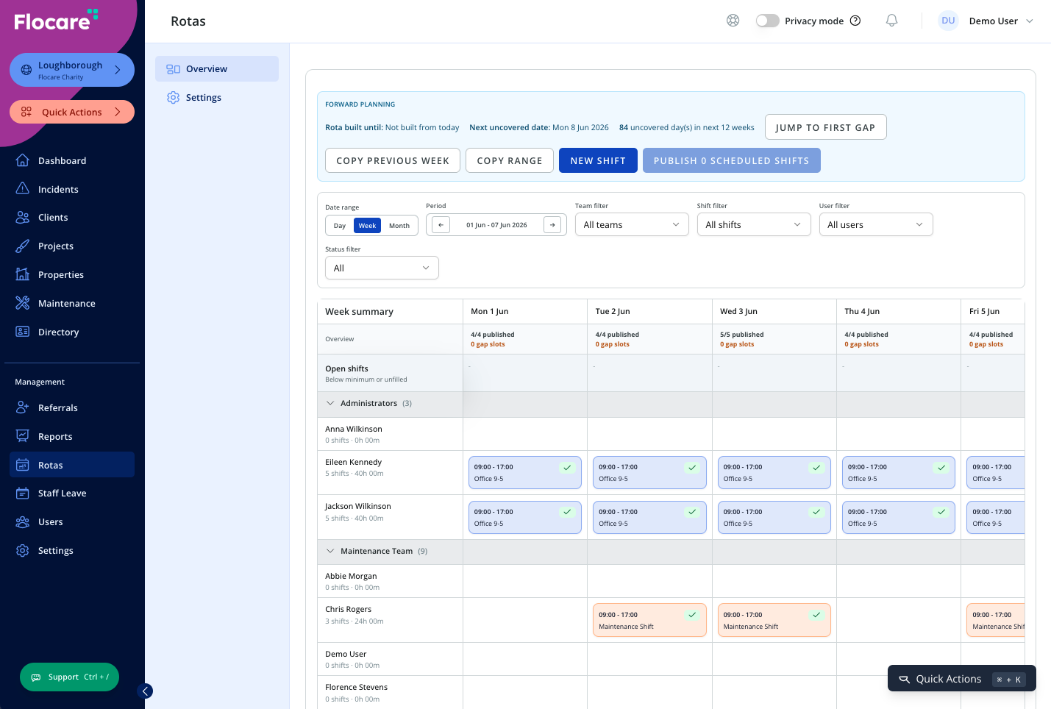Click the Florence Stevens row name
The image size is (1051, 709).
point(357,687)
